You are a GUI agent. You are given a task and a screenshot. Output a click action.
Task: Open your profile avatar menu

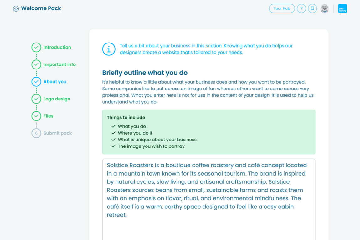pyautogui.click(x=325, y=8)
